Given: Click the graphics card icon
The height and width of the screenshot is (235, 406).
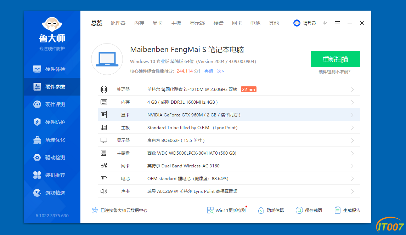Looking at the screenshot, I should (x=104, y=115).
